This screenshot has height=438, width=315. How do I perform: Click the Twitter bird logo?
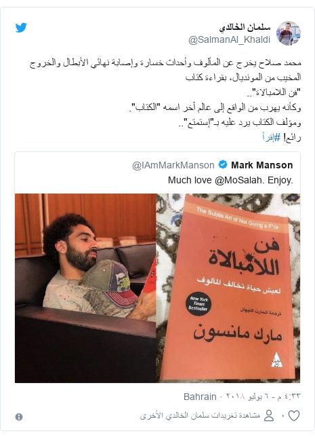21,27
